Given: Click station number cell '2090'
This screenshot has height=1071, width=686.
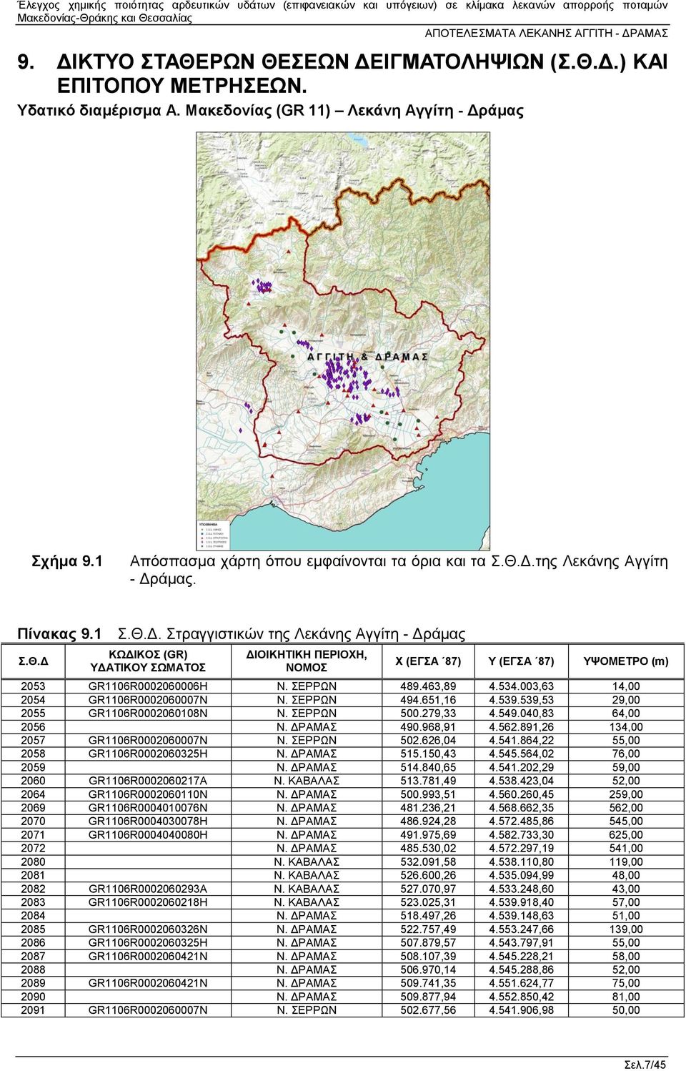Looking at the screenshot, I should (33, 997).
